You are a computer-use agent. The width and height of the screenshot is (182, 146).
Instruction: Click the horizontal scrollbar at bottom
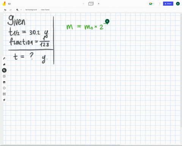coord(60,145)
